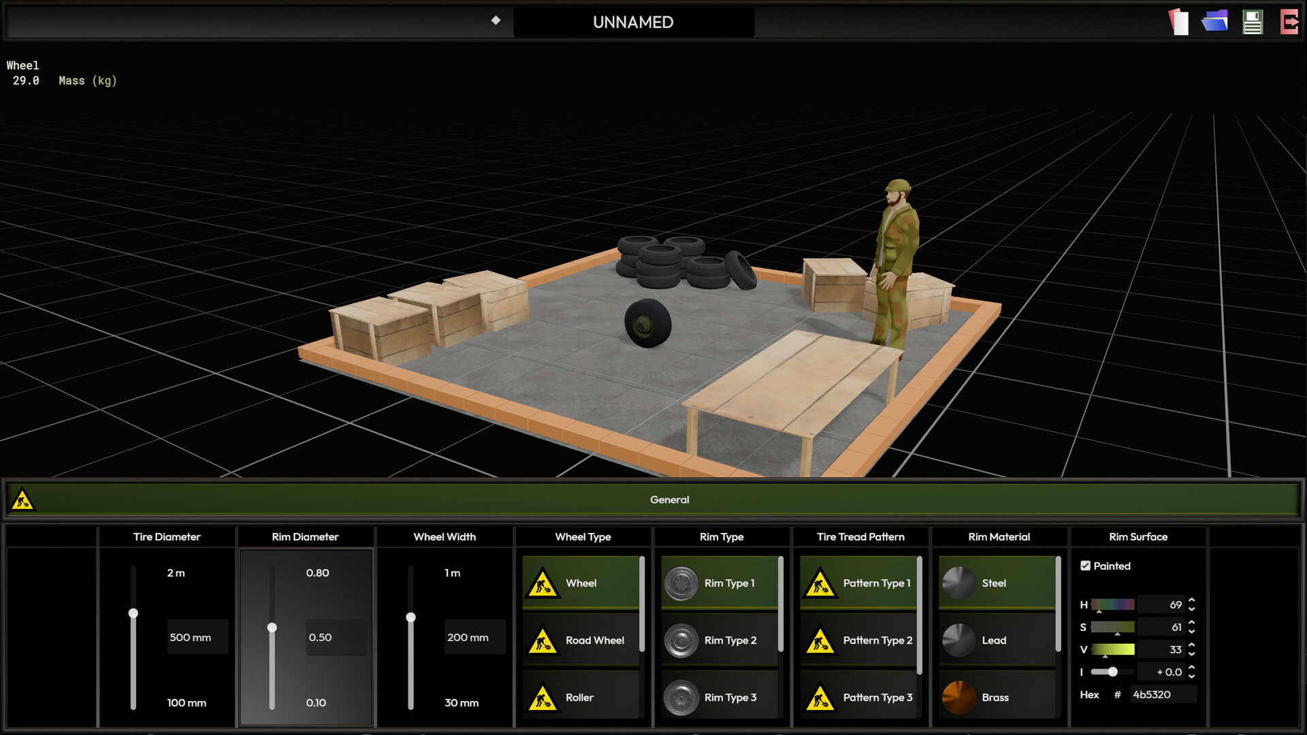The image size is (1307, 735).
Task: Click the UNNAMED title field to rename the project
Action: click(633, 22)
